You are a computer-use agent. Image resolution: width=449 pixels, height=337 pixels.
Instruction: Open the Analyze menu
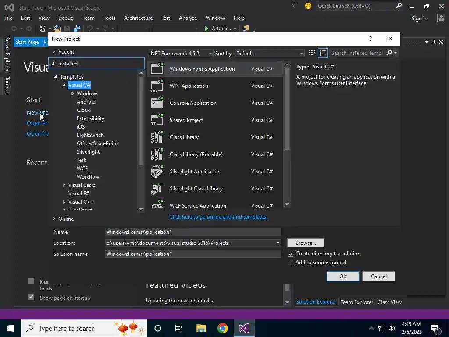[x=188, y=18]
